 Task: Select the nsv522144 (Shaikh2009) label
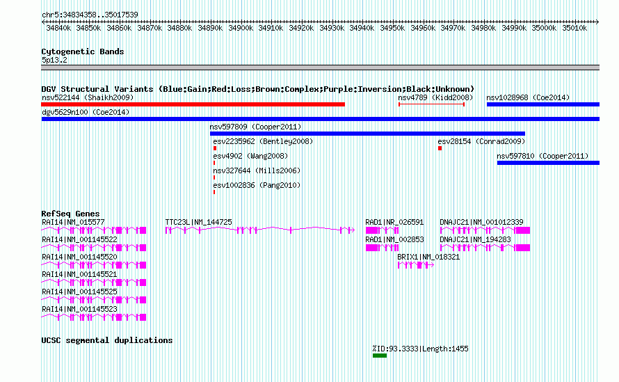coord(88,97)
